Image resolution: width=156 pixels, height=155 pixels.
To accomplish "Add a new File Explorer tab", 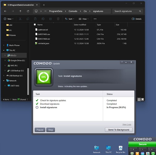I will click(44, 5).
